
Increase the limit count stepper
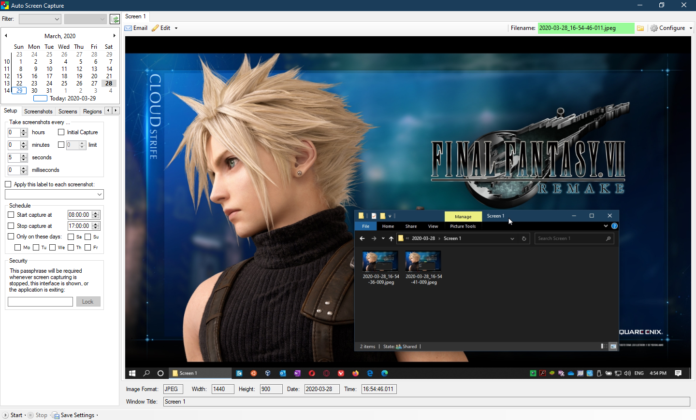[x=82, y=143]
